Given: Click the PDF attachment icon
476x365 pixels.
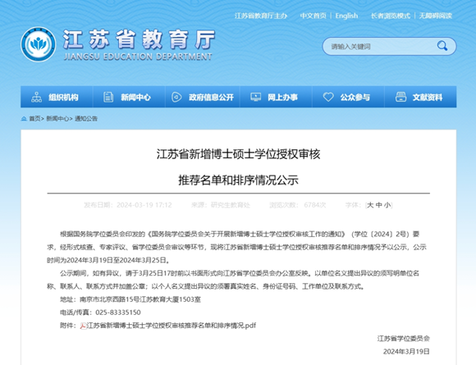Looking at the screenshot, I should [83, 326].
